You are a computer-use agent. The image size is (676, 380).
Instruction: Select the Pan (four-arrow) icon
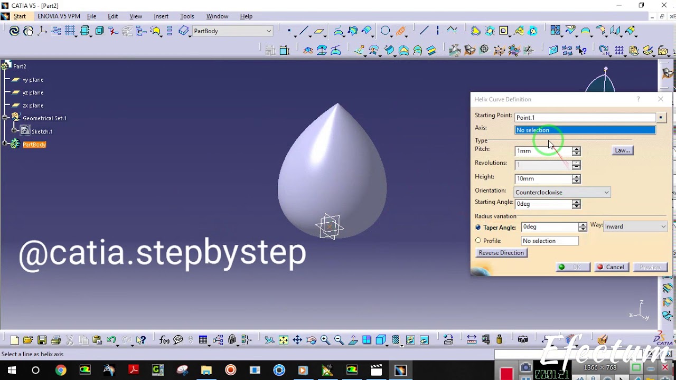[x=297, y=340]
